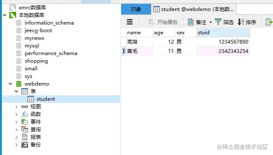Select the xmrc数据库 connection label
This screenshot has height=155, width=273.
(32, 8)
